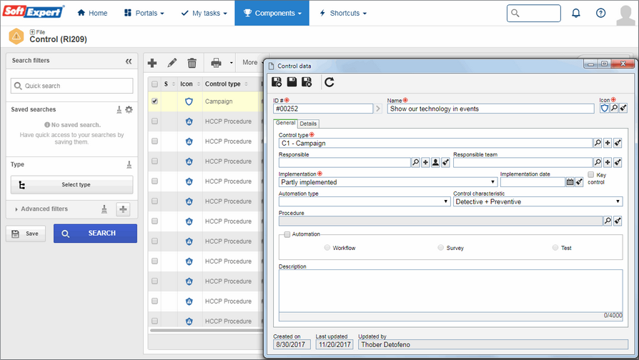Open the Implementation dropdown
The image size is (639, 360).
[387, 182]
